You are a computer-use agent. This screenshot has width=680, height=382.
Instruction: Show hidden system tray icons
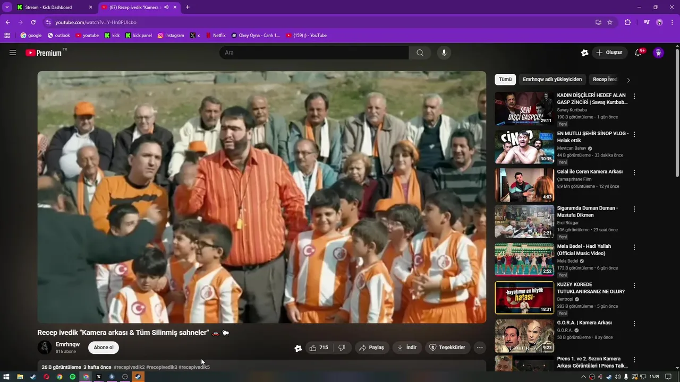583,377
